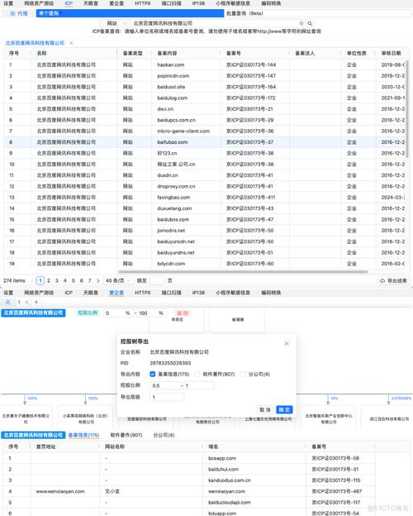Open 编码转换 in the lower window menu bar
The height and width of the screenshot is (516, 413).
tap(271, 293)
